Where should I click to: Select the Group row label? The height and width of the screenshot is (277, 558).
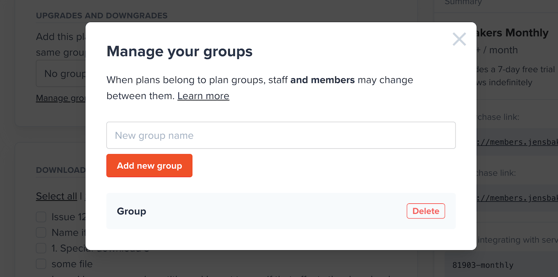[131, 211]
